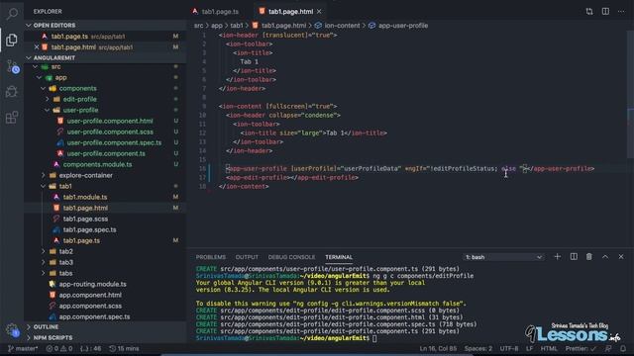Viewport: 634px width, 356px height.
Task: Change Spaces: 2 indentation setting
Action: point(478,348)
